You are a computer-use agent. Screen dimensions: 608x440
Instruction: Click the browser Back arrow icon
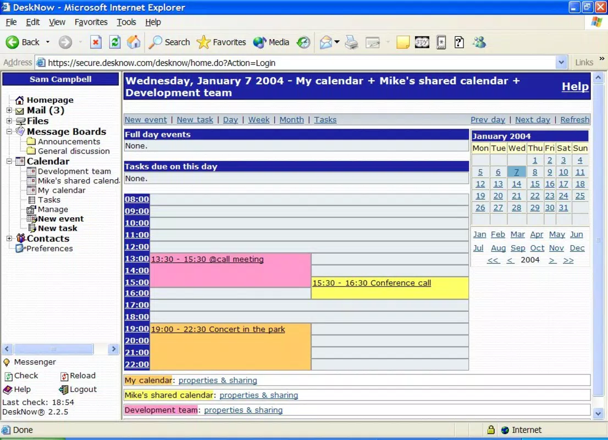12,42
